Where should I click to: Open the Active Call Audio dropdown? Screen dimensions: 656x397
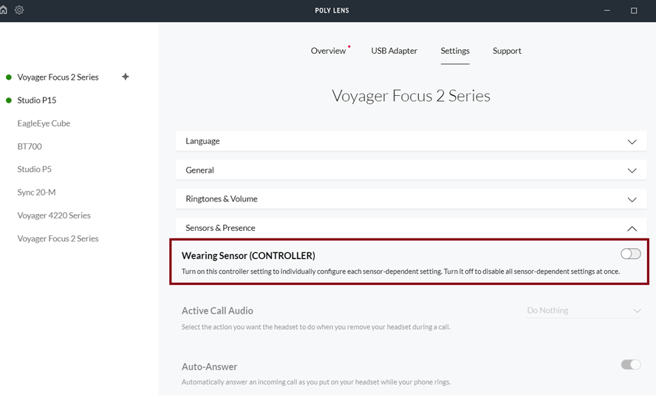coord(583,311)
